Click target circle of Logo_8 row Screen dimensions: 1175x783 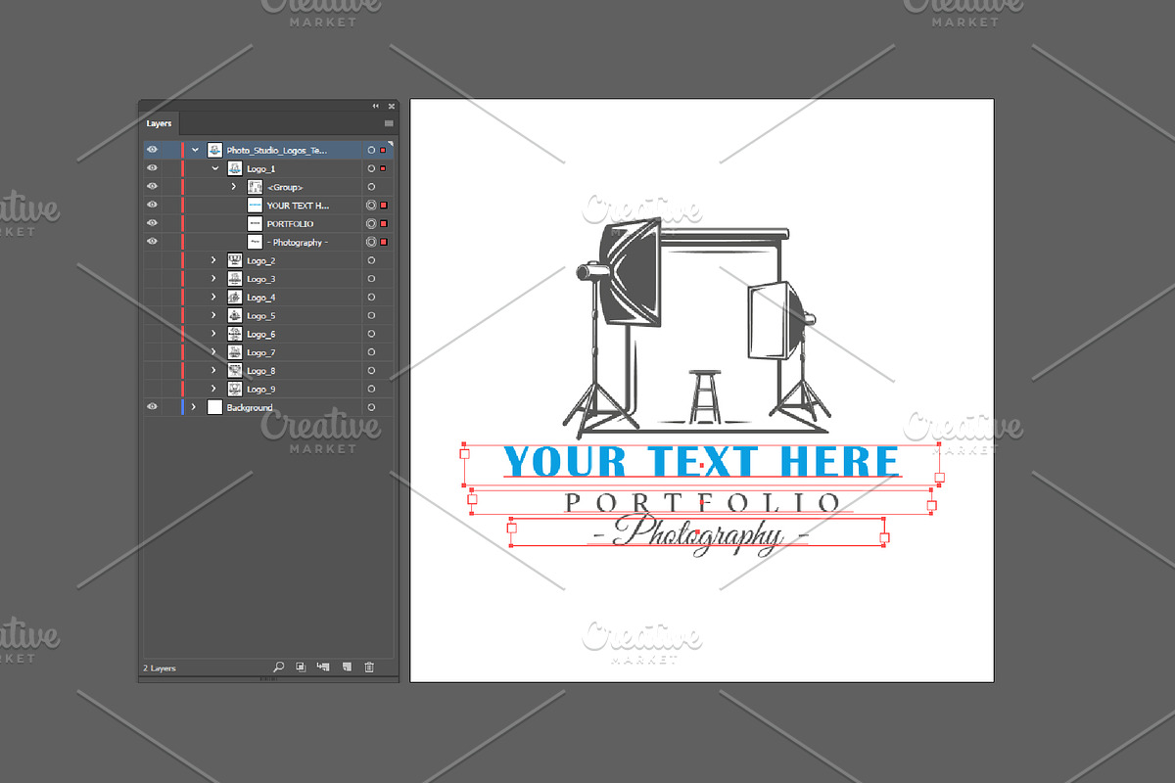(371, 371)
